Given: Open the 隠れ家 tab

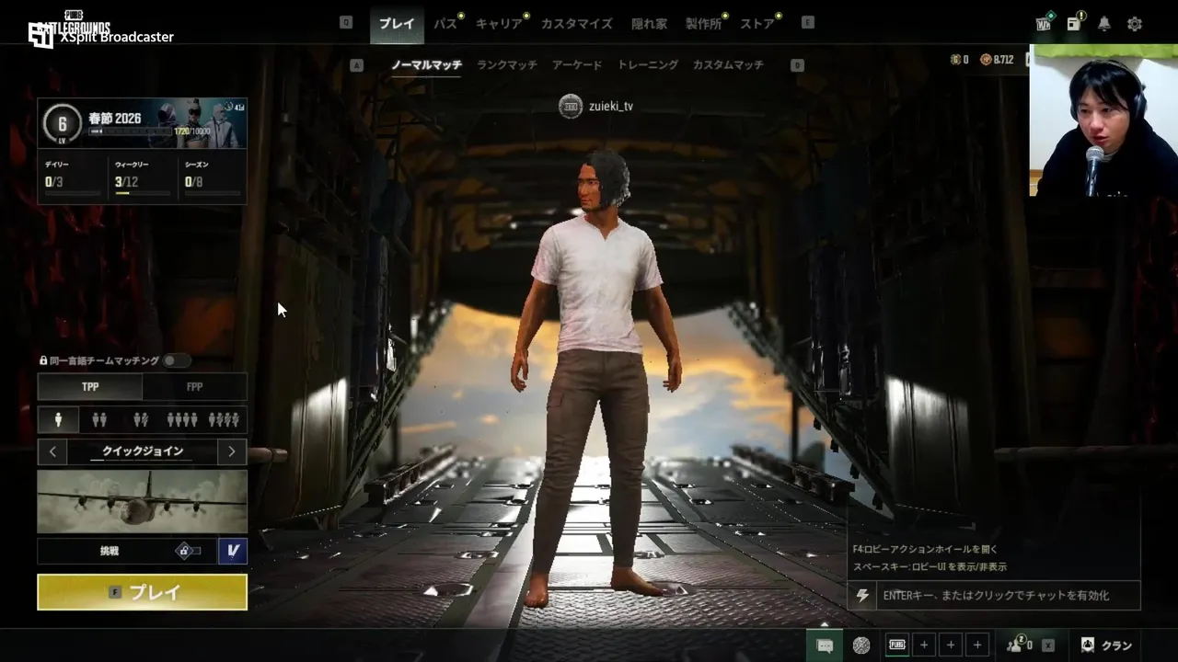Looking at the screenshot, I should 650,24.
